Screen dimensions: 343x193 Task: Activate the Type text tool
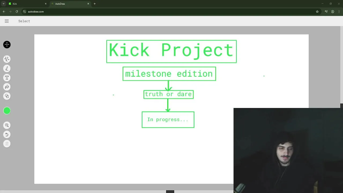[7, 78]
